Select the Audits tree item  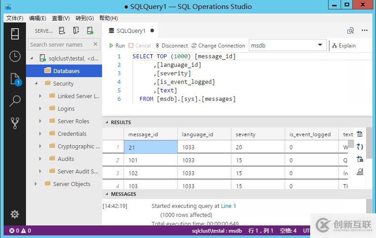click(x=66, y=159)
